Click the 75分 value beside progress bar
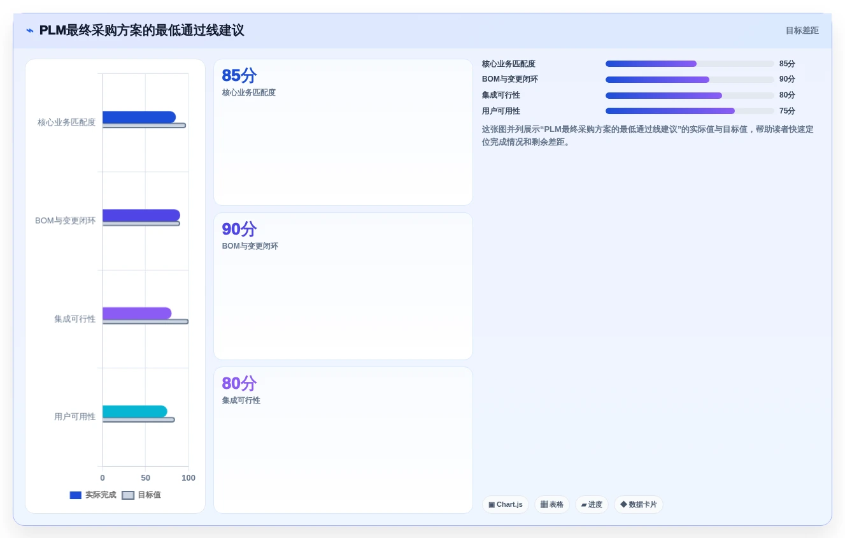 coord(787,111)
